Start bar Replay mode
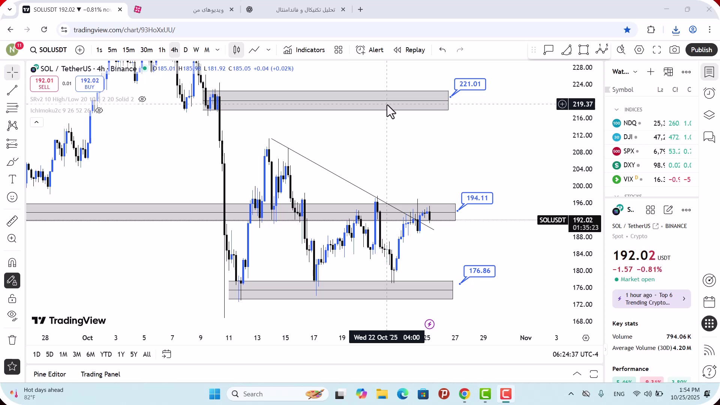The width and height of the screenshot is (720, 405). [x=409, y=50]
